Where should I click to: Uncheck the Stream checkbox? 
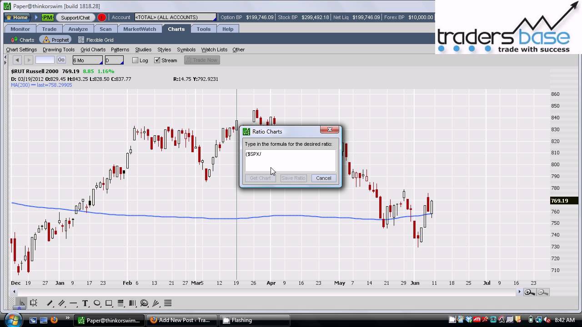click(157, 60)
